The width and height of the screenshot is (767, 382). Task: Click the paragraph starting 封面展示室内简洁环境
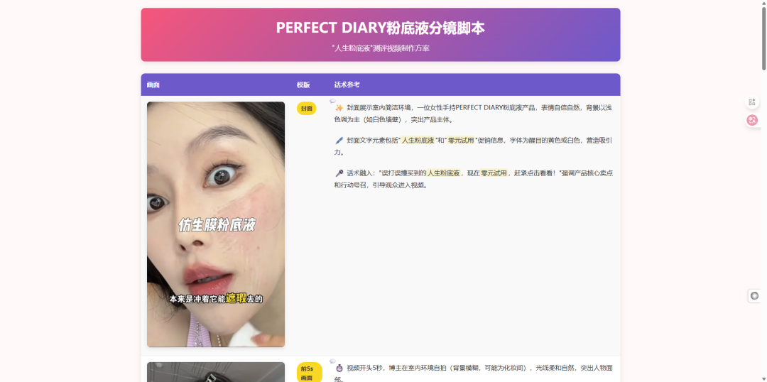coord(473,114)
